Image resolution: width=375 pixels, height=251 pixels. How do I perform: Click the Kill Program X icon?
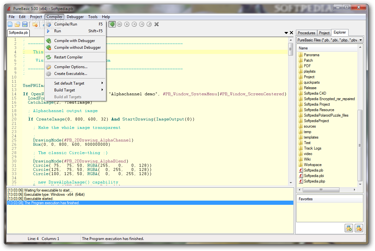157,24
